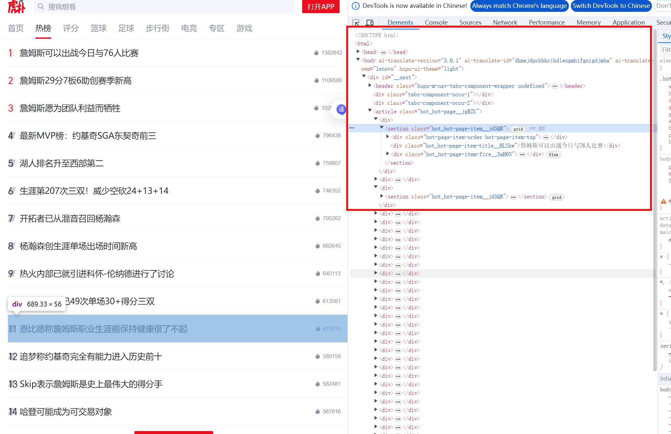Toggle the device toolbar icon
The width and height of the screenshot is (671, 434).
[370, 23]
